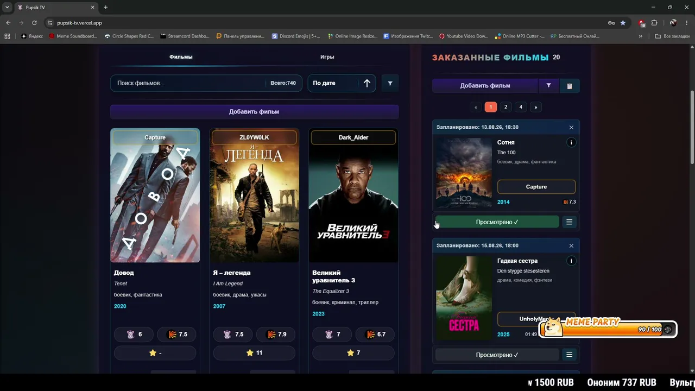Open a new browser tab

(105, 8)
